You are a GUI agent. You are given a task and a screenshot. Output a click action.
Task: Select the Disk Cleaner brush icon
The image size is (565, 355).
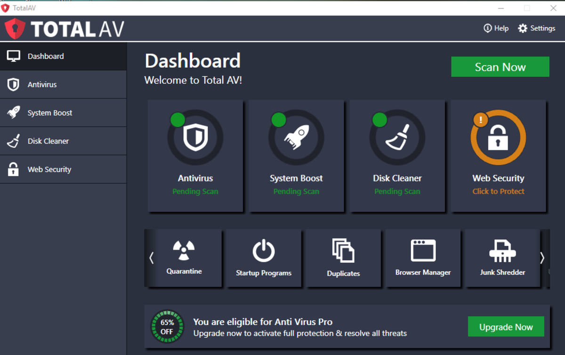13,141
